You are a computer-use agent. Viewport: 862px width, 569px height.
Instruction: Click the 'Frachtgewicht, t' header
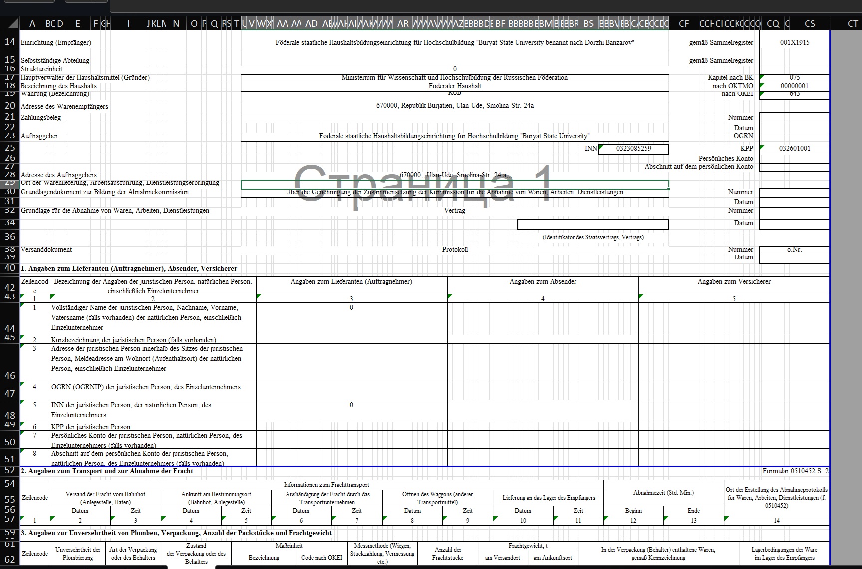[x=528, y=546]
